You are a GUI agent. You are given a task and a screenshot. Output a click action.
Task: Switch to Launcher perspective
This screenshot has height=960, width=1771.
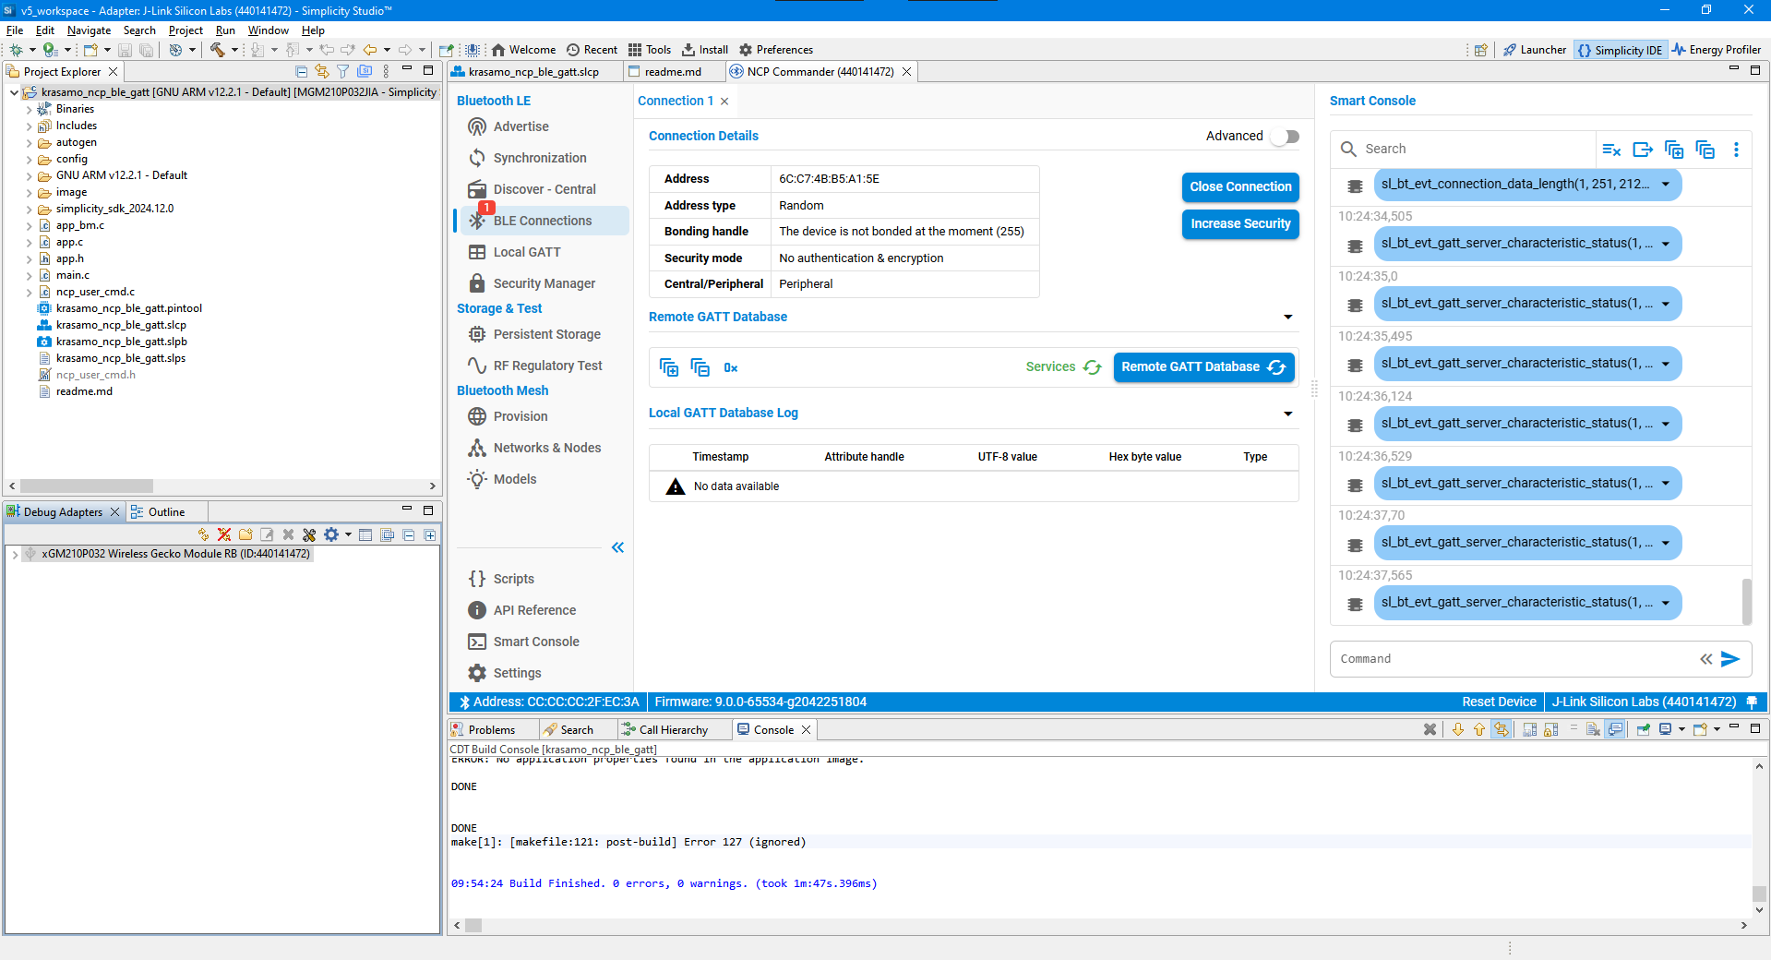[1534, 50]
